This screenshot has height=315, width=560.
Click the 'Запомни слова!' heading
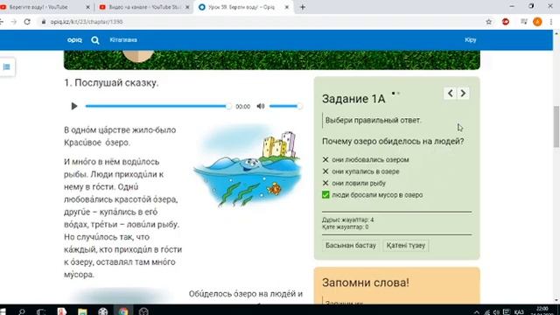click(x=366, y=283)
